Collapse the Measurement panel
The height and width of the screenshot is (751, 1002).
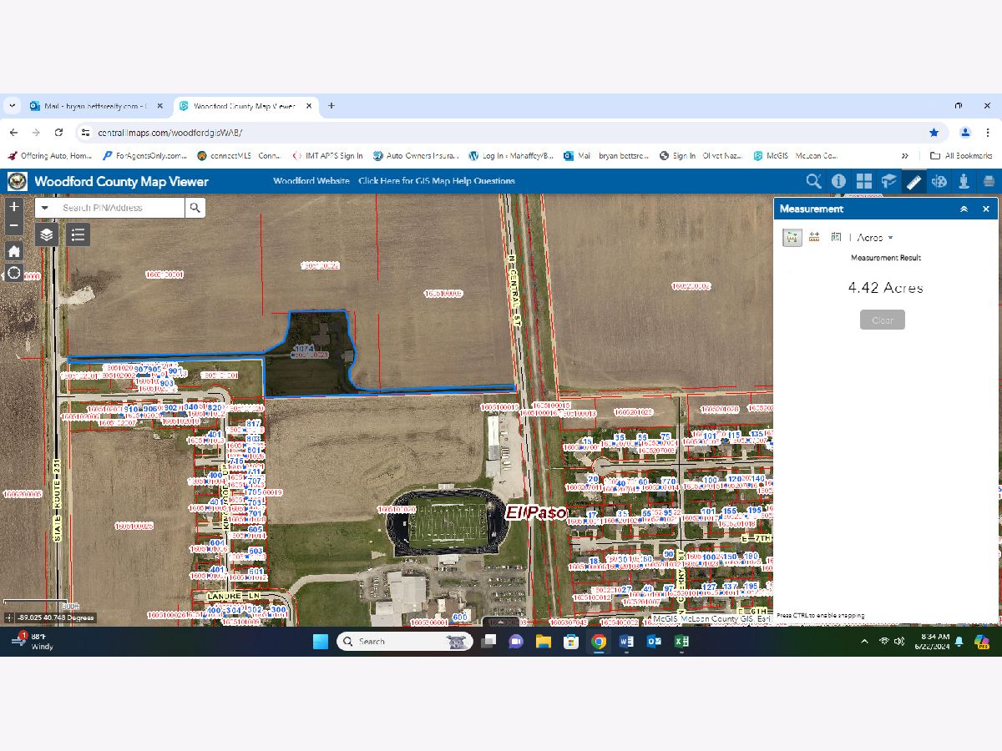tap(964, 209)
